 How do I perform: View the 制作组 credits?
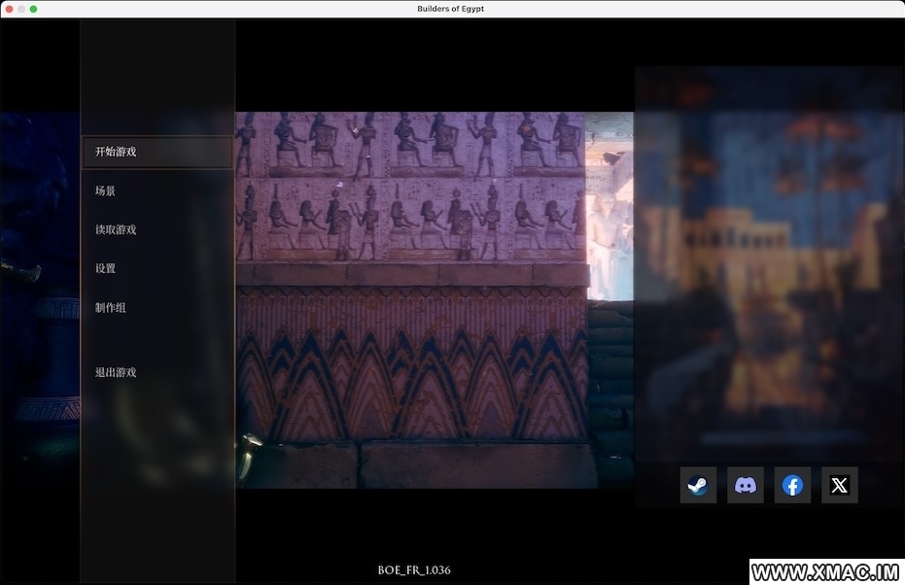[111, 308]
